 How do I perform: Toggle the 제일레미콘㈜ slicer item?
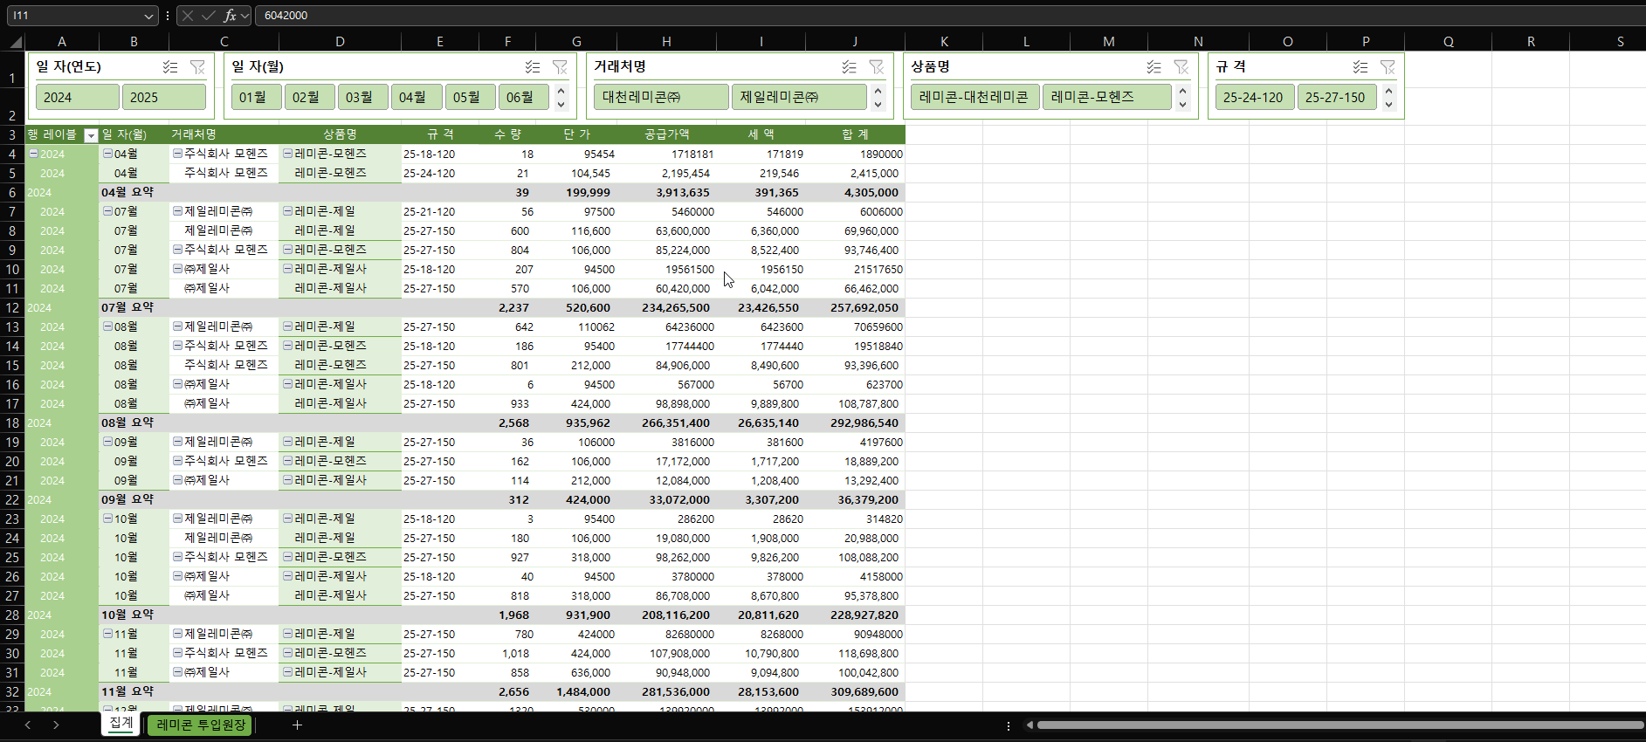pos(798,97)
